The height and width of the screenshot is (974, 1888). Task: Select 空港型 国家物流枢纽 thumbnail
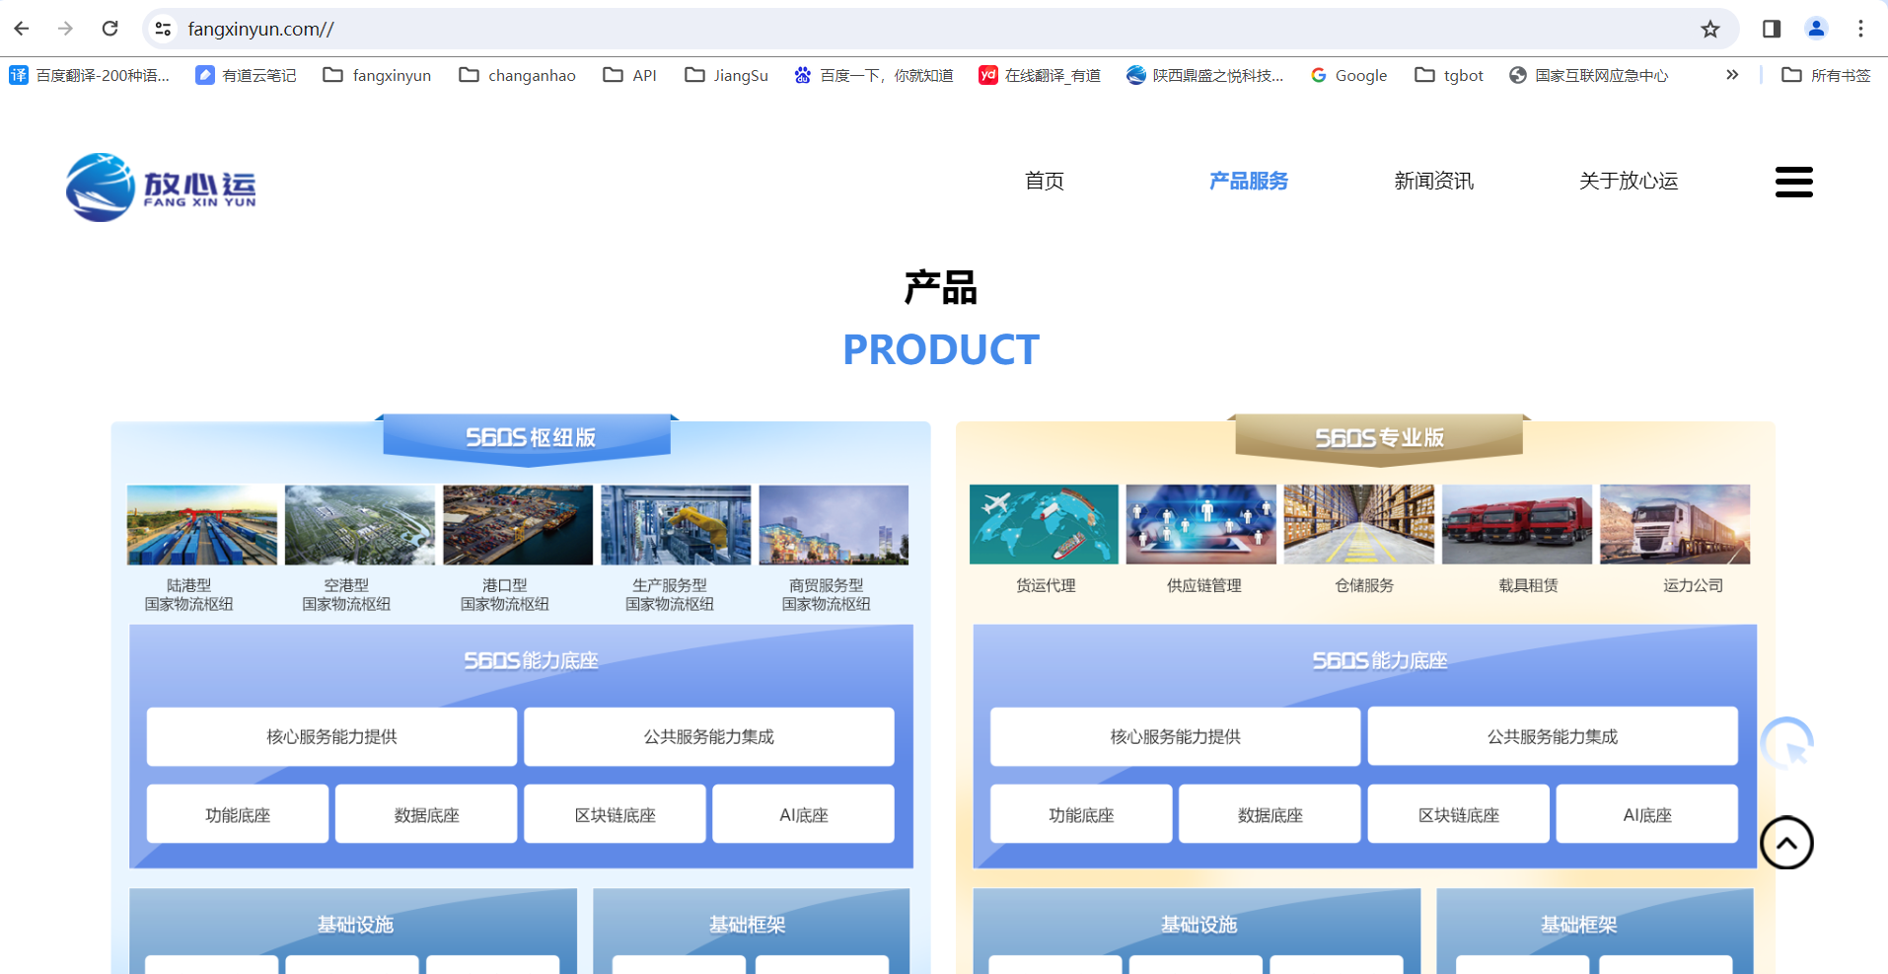pos(360,525)
